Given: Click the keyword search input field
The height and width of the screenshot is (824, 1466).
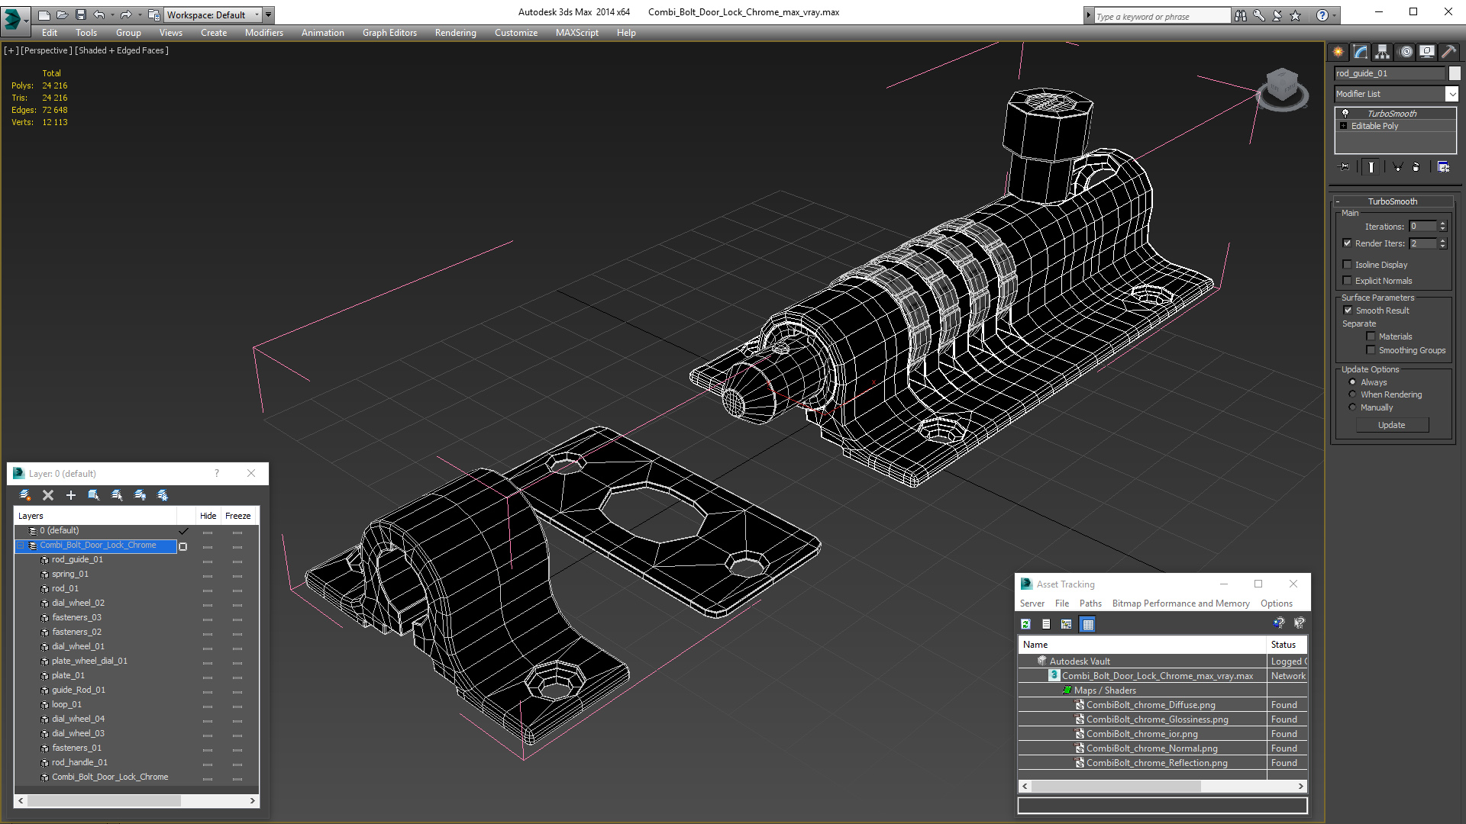Looking at the screenshot, I should pos(1161,16).
